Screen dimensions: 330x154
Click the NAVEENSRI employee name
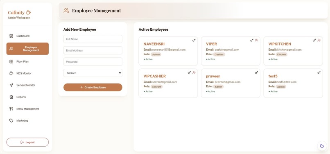coord(154,44)
